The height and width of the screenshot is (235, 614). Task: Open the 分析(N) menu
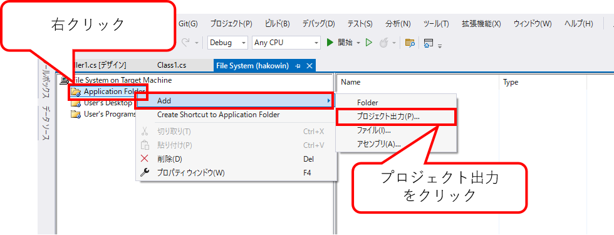(x=398, y=24)
